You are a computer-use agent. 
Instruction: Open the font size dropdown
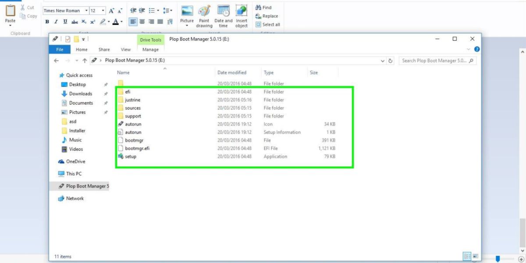[103, 11]
